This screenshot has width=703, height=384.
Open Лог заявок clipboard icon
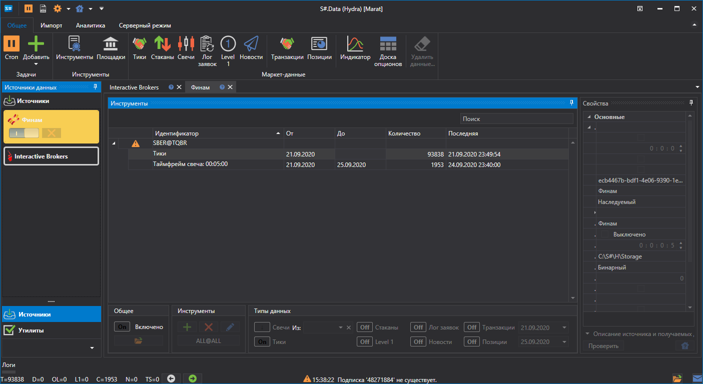point(207,44)
